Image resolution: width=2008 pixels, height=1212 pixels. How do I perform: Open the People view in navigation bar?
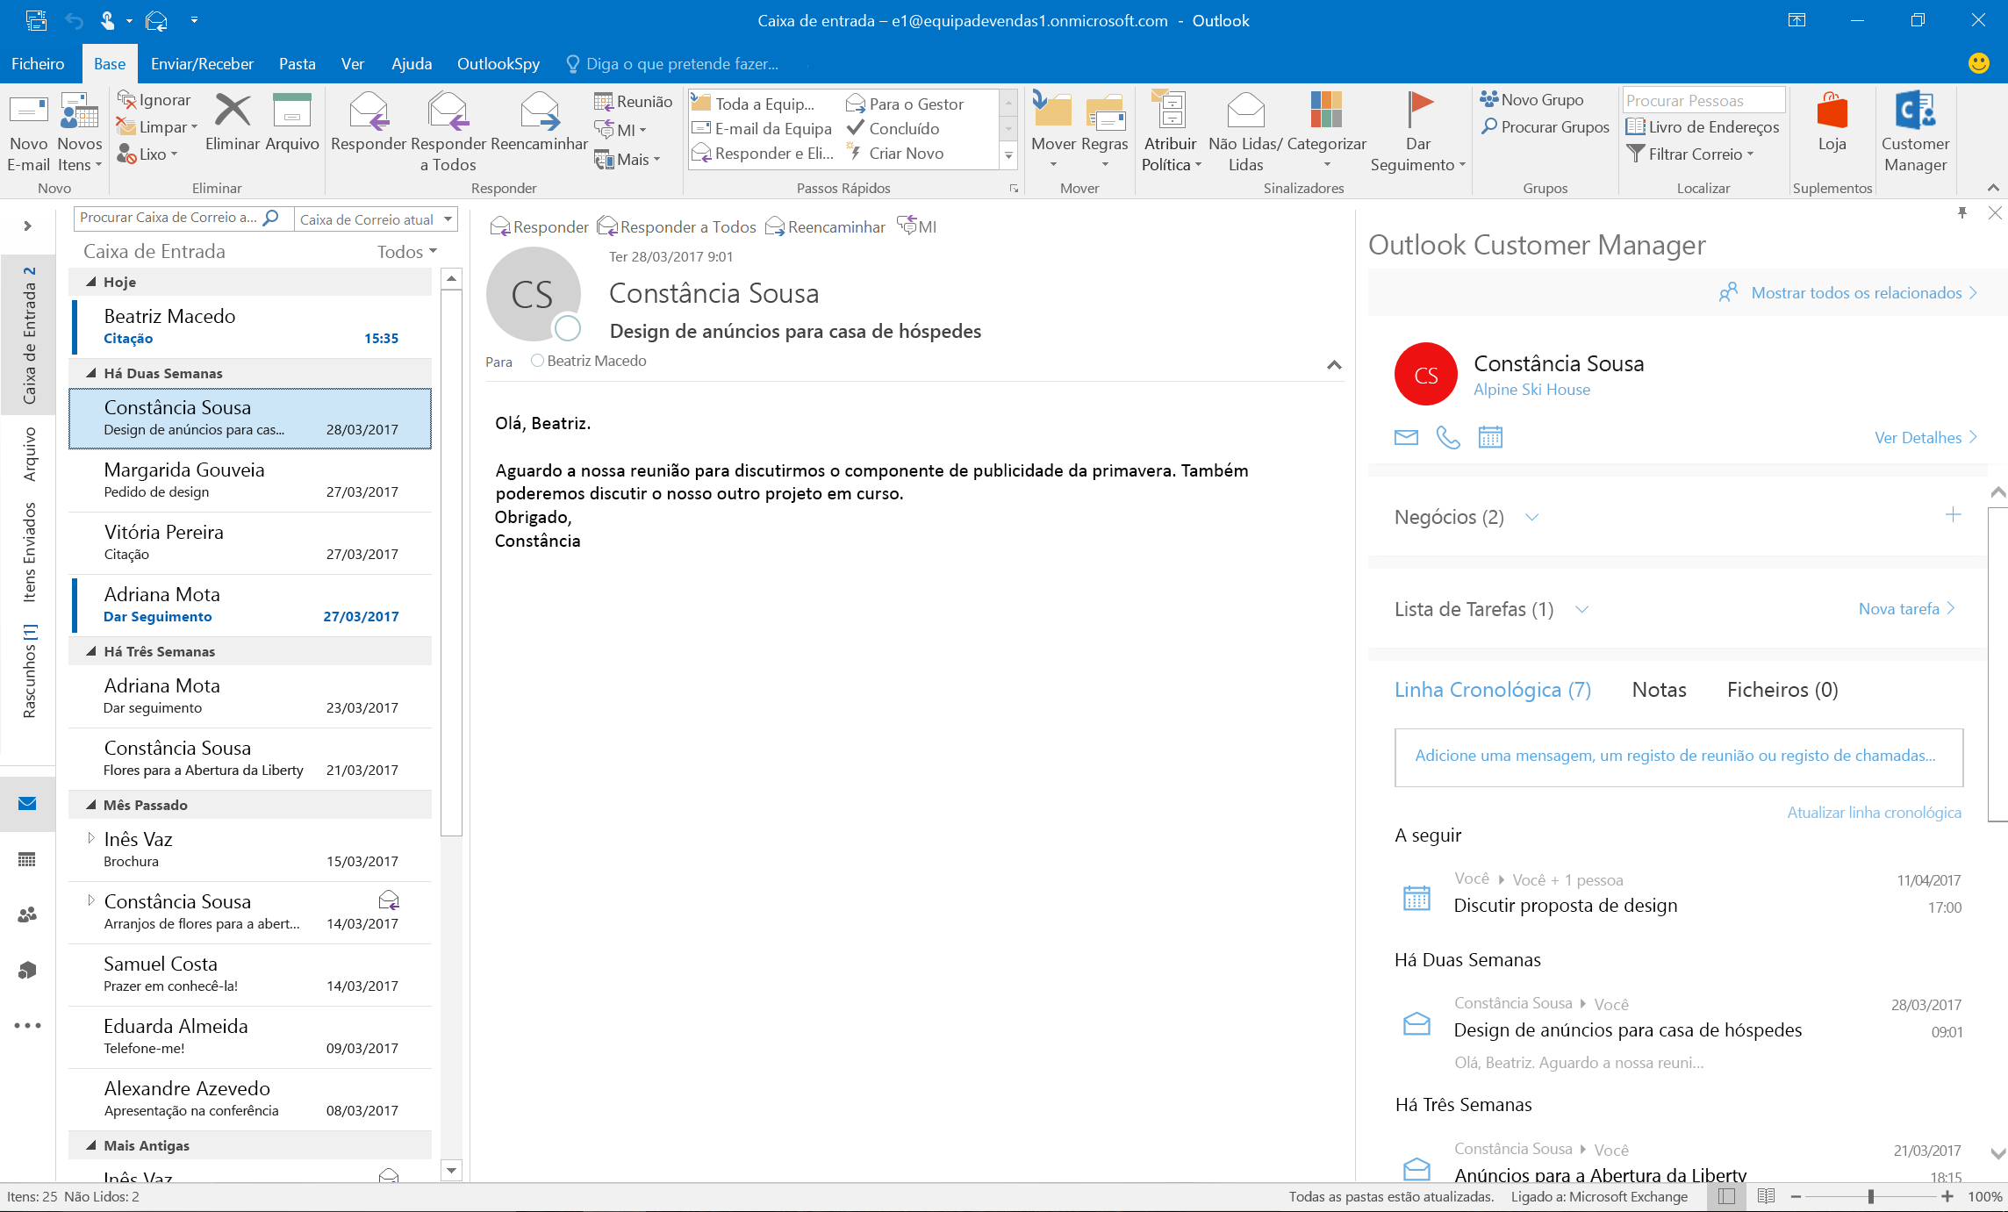point(27,914)
